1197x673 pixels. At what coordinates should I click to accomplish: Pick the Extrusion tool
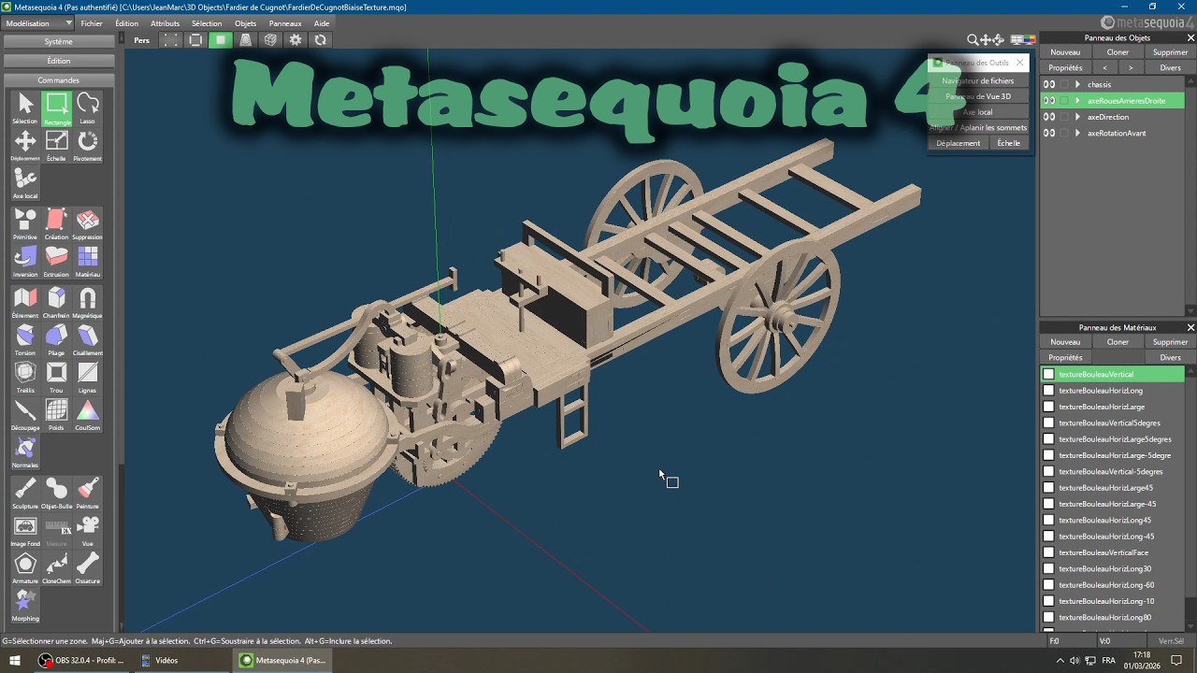click(57, 262)
